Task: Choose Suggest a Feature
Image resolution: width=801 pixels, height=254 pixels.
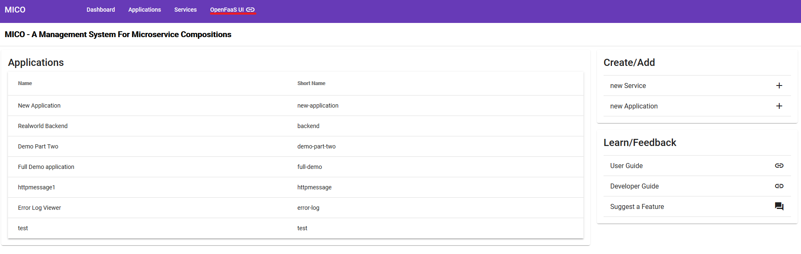Action: point(697,206)
